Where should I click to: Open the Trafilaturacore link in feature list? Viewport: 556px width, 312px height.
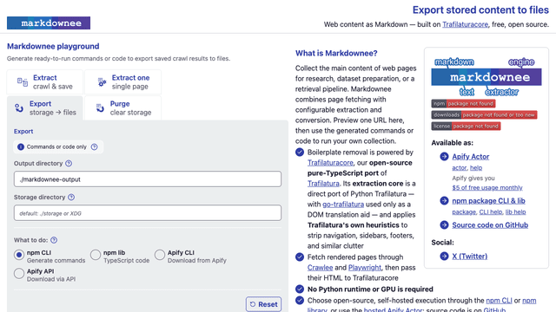pos(330,163)
